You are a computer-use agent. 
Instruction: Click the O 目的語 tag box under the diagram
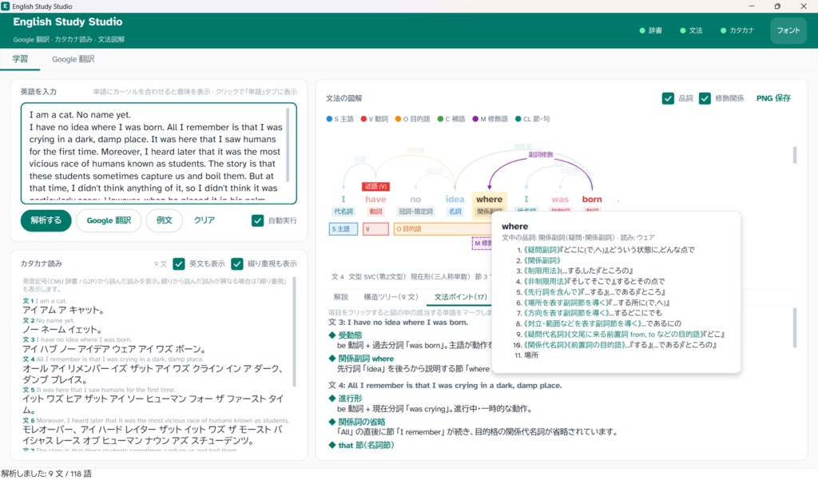point(443,229)
